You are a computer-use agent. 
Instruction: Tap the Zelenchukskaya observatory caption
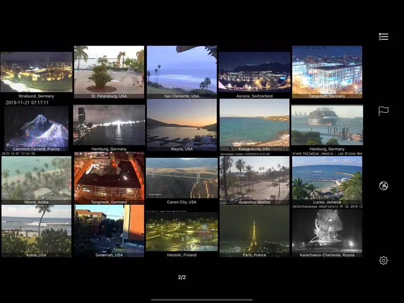click(327, 206)
